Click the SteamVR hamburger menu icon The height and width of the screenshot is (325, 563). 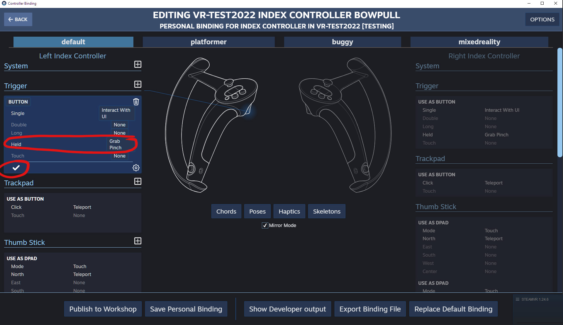(518, 299)
